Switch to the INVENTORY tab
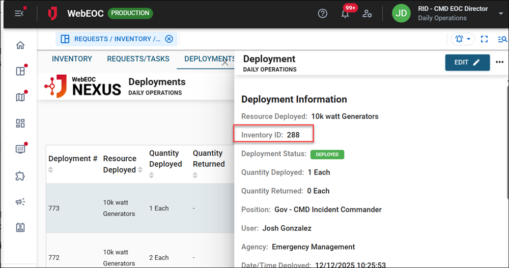The width and height of the screenshot is (509, 268). point(72,59)
